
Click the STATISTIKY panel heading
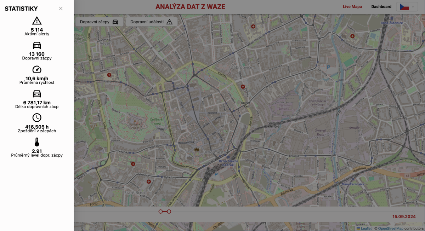(x=21, y=9)
